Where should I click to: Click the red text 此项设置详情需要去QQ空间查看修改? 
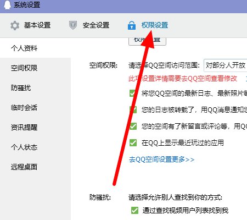183,79
